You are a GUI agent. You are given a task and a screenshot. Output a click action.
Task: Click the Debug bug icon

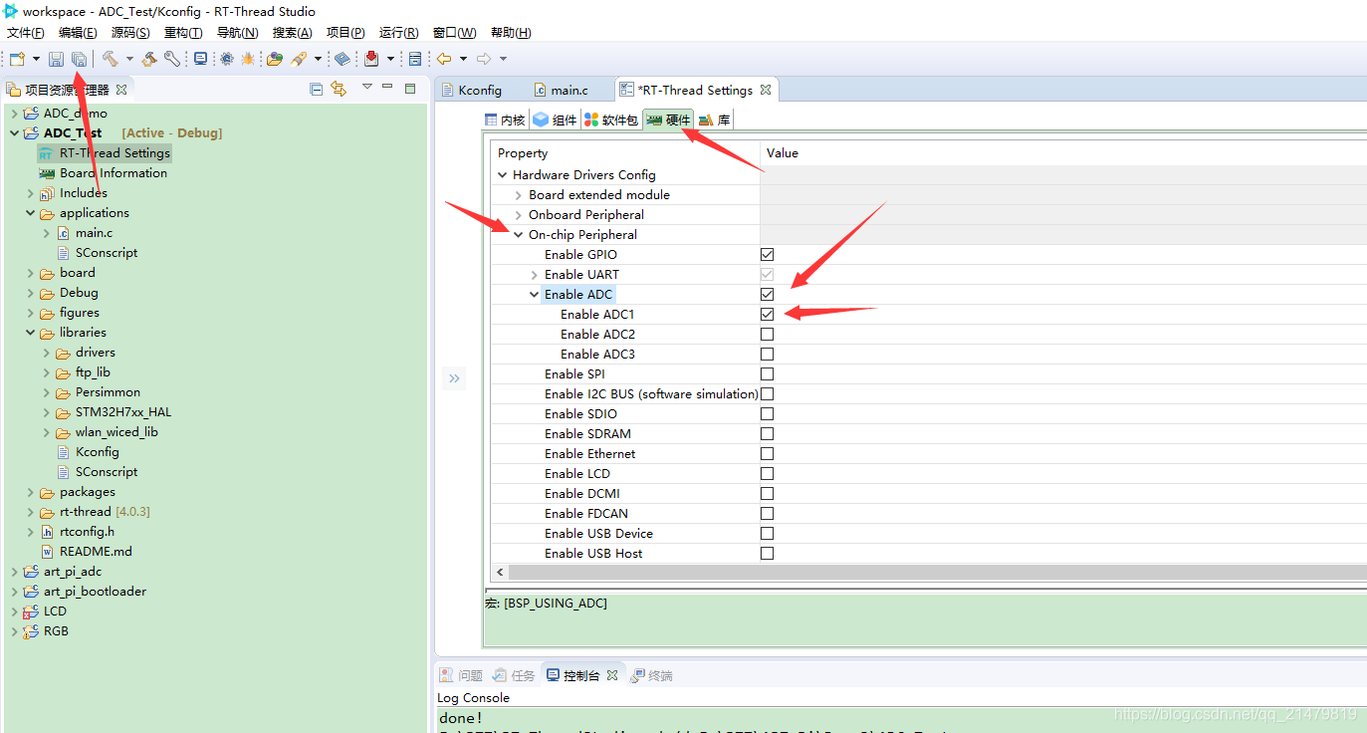click(248, 59)
